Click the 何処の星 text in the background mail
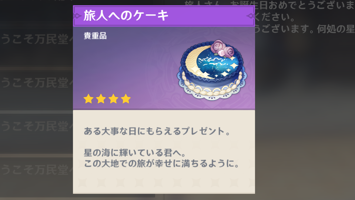Viewport: 355px width, 200px height. tap(336, 29)
